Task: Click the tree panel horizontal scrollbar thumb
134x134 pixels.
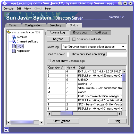Action: click(22, 122)
